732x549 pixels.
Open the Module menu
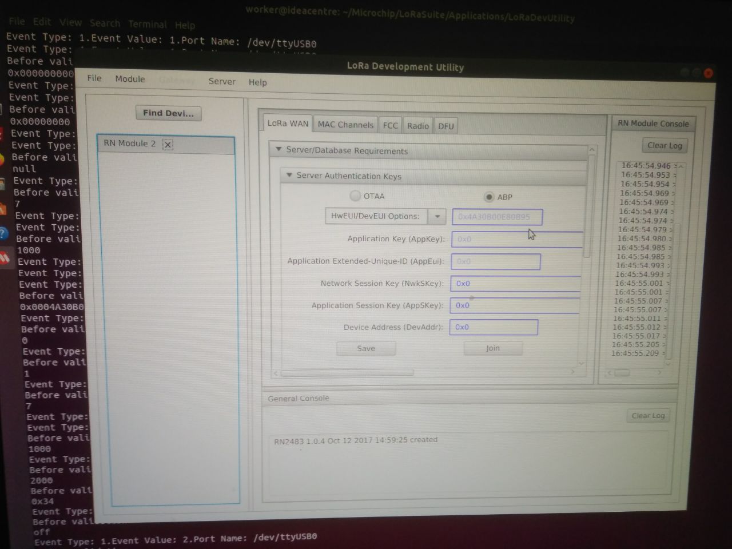[130, 79]
